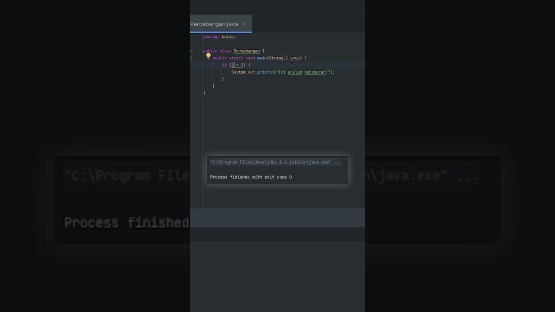The width and height of the screenshot is (555, 312).
Task: Click the 'main' method name
Action: 262,58
